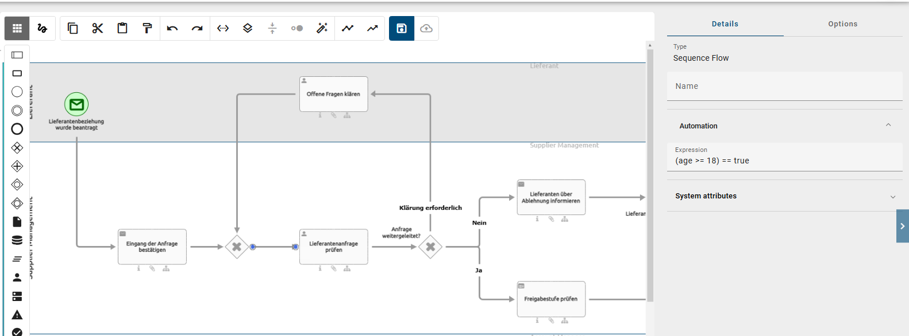Click hierarchy icon under Eingang der Anfrage

coord(166,268)
